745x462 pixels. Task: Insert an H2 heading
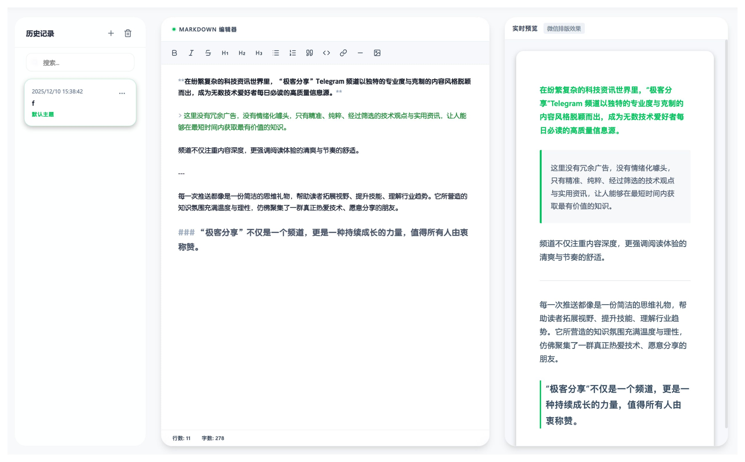pos(242,53)
